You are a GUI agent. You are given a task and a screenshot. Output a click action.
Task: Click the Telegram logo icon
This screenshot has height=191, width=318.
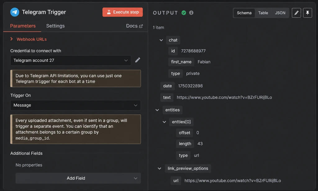pos(15,12)
